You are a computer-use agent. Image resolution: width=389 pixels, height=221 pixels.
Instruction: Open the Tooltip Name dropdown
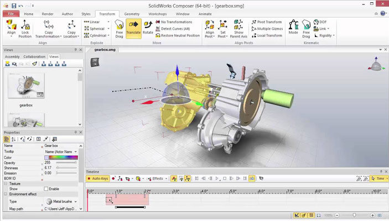point(75,151)
